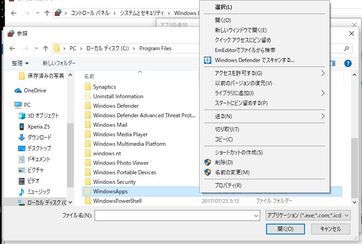Viewport: 362px width, 244px height.
Task: Choose 以前のバージョンの復元(V) in context menu
Action: pyautogui.click(x=264, y=83)
